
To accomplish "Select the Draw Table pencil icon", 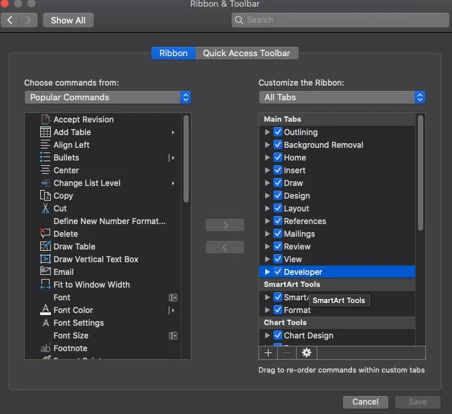I will 46,246.
